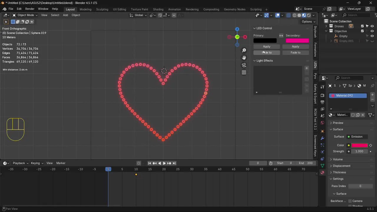Toggle X-ray view in viewport header
This screenshot has width=377, height=212.
pos(289,15)
